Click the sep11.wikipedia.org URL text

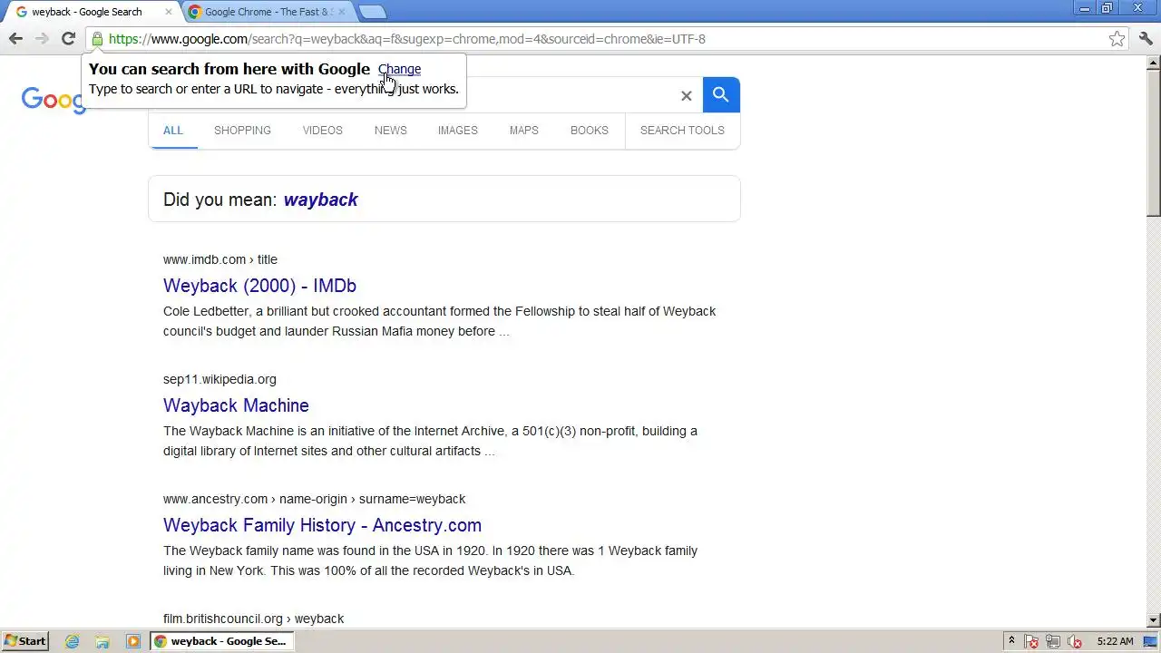click(220, 379)
